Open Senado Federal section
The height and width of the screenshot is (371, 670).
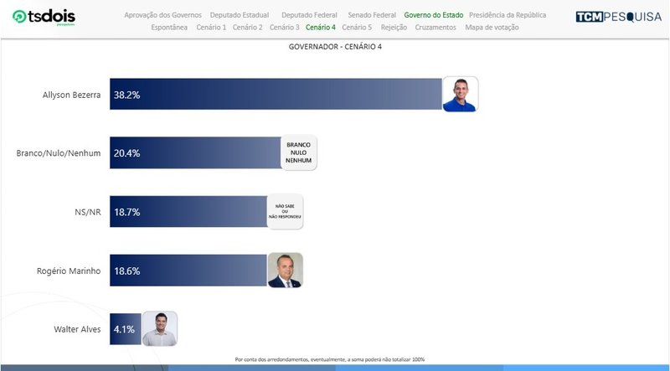[x=372, y=15]
